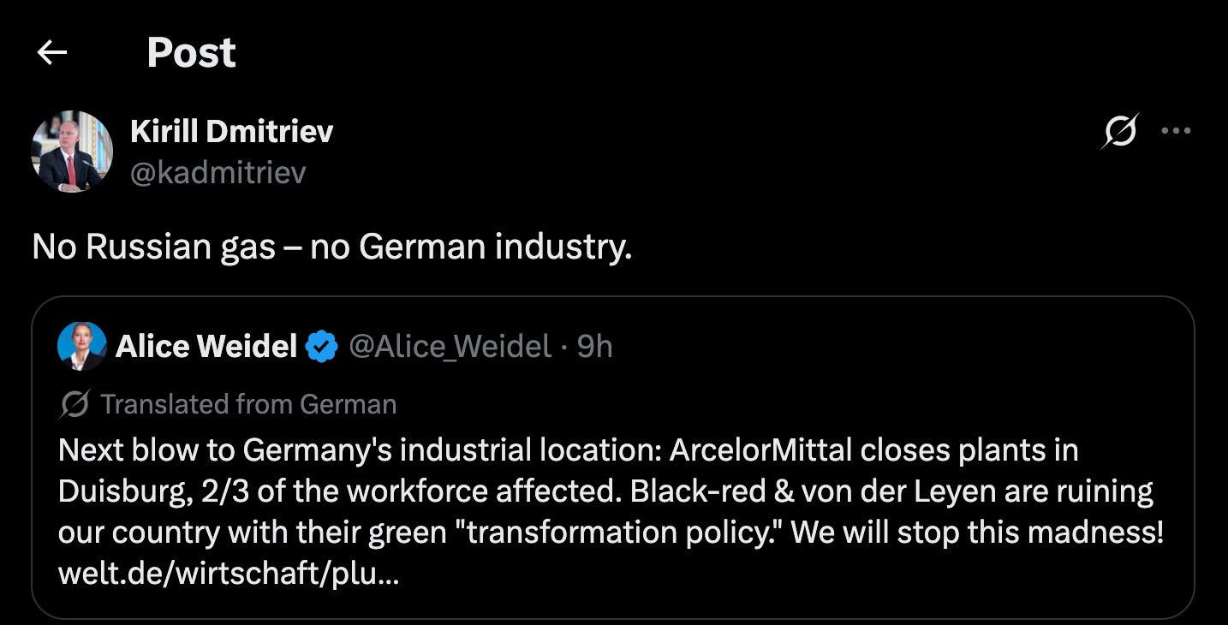This screenshot has height=625, width=1228.
Task: Open the three-dot more options menu
Action: click(1176, 131)
